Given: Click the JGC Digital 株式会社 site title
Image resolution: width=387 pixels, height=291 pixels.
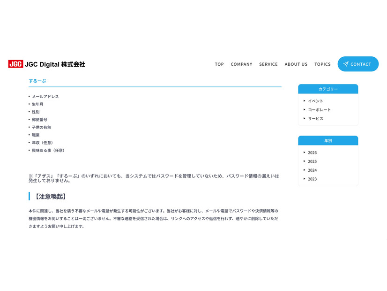Looking at the screenshot, I should pyautogui.click(x=55, y=64).
